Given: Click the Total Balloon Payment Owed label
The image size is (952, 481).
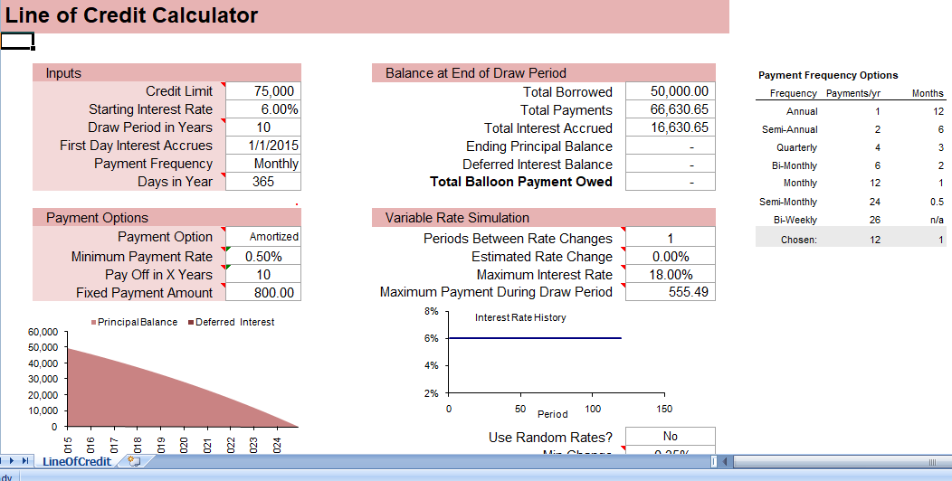Looking at the screenshot, I should (521, 182).
